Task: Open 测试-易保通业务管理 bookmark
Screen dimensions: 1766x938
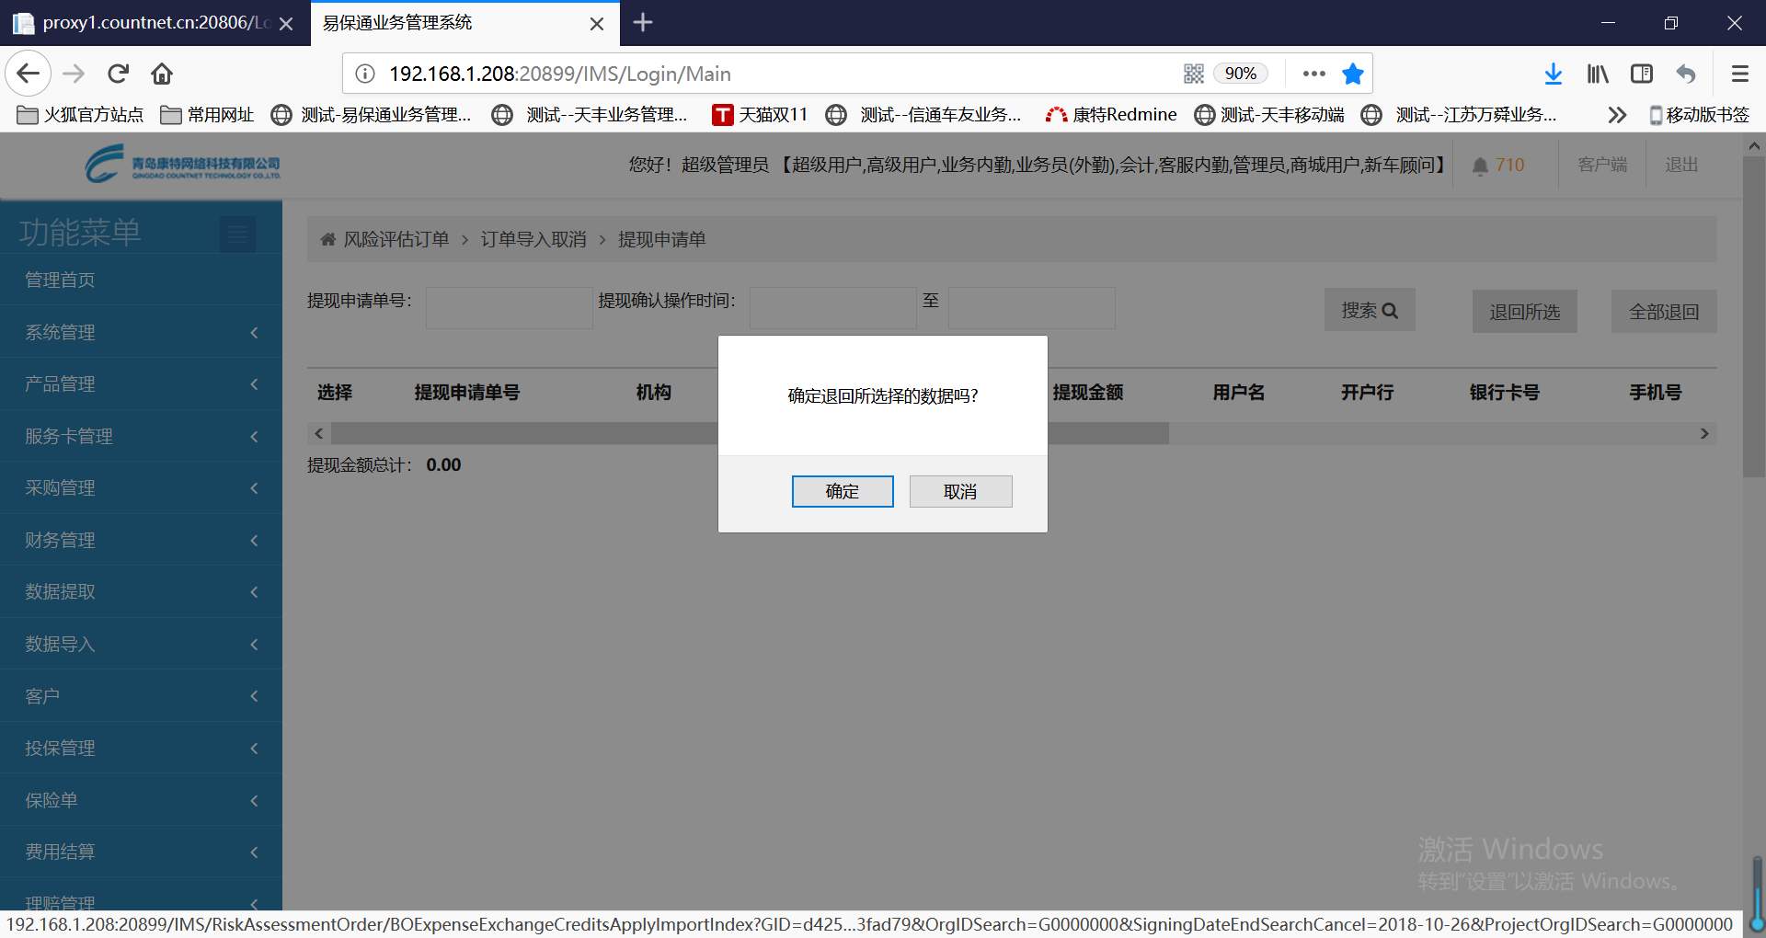Action: pos(372,115)
